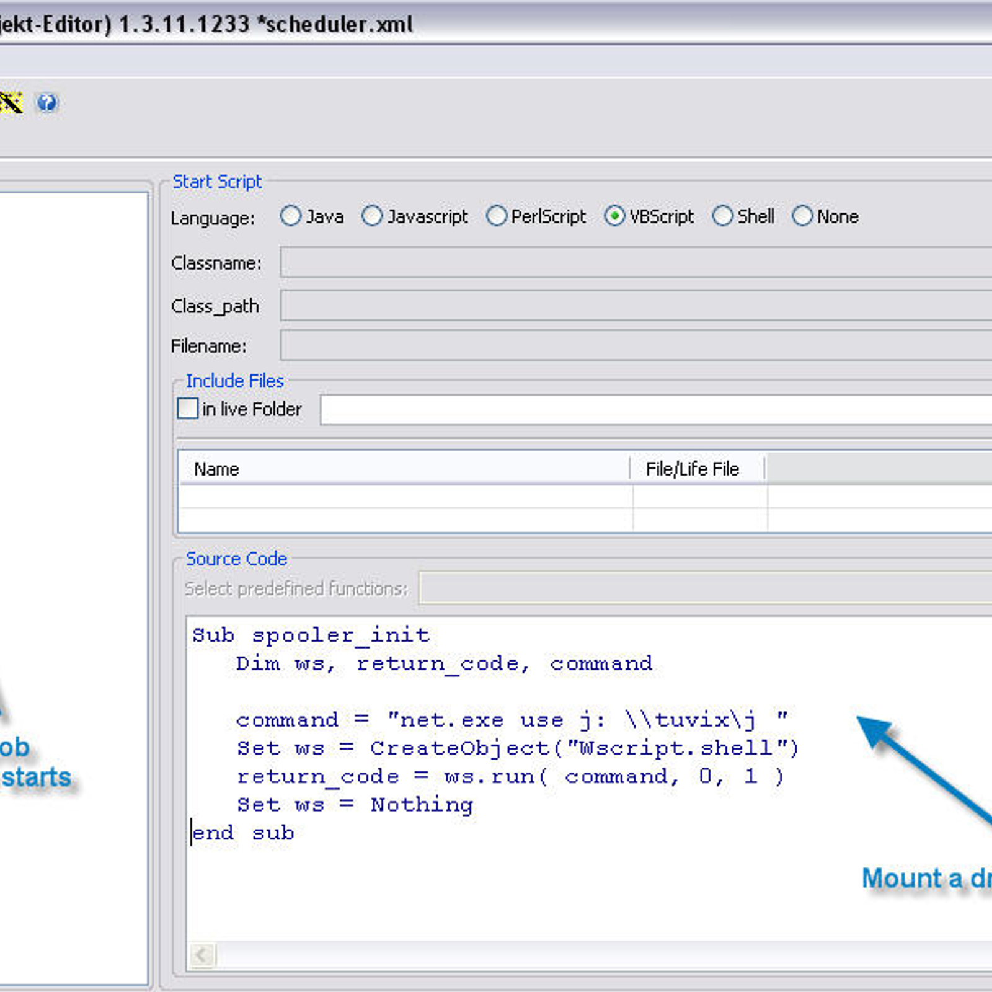Screen dimensions: 992x992
Task: Select Javascript as the script language
Action: point(373,216)
